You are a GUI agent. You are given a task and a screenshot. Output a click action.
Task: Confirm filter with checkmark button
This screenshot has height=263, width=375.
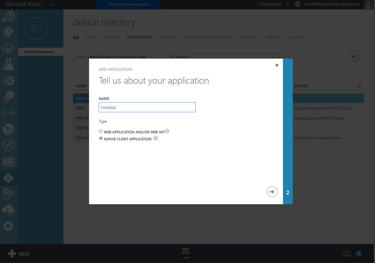coord(354,56)
